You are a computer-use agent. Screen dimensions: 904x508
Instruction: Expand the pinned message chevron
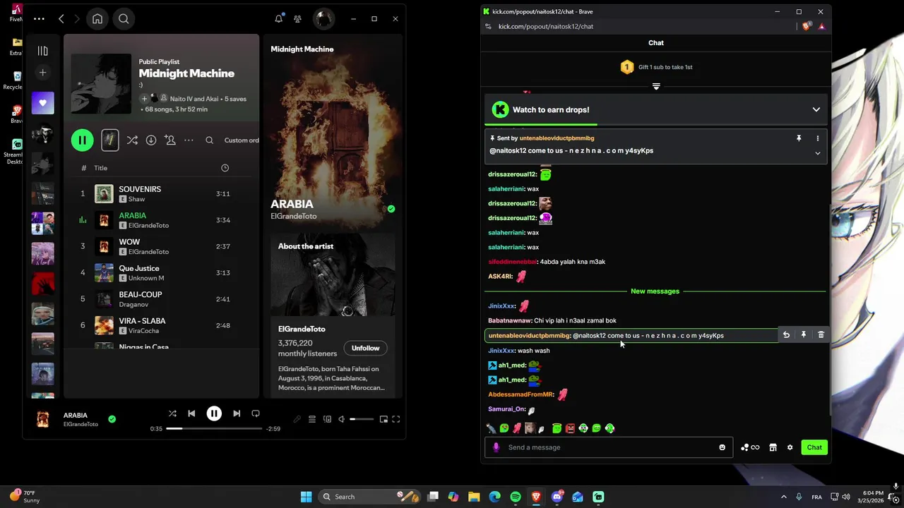click(x=818, y=153)
